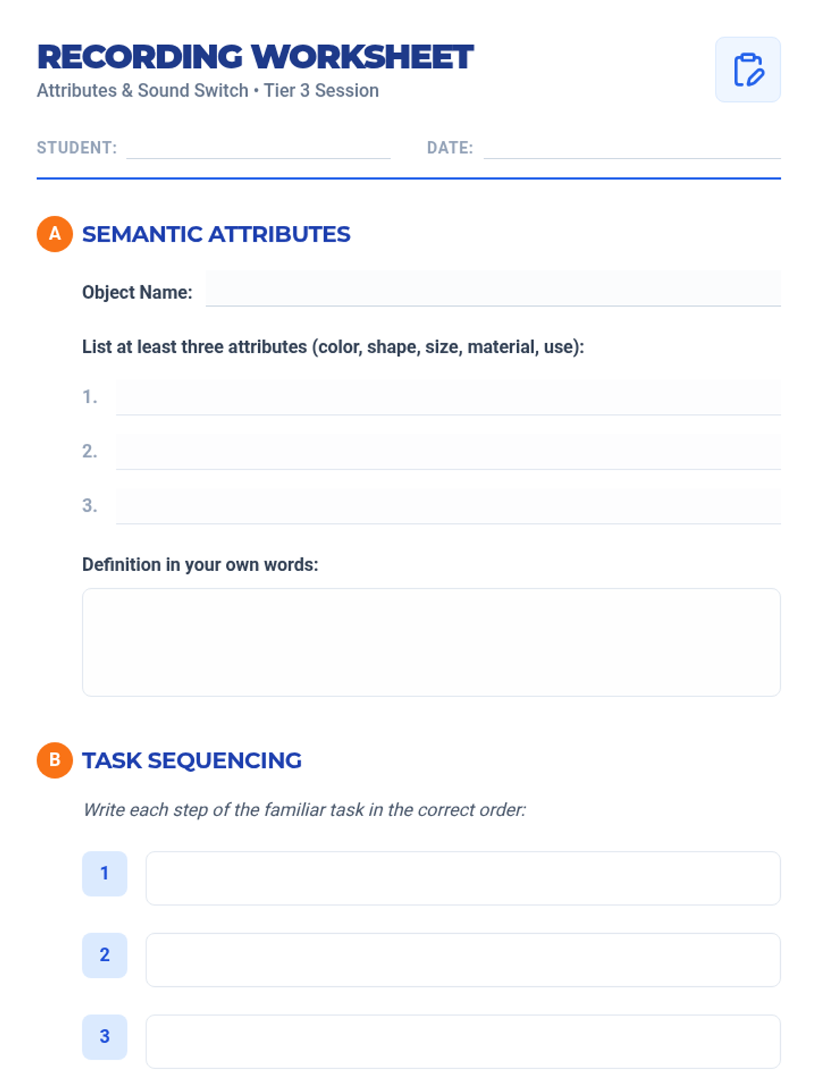This screenshot has height=1089, width=817.
Task: Click the step 1 task box
Action: [462, 878]
